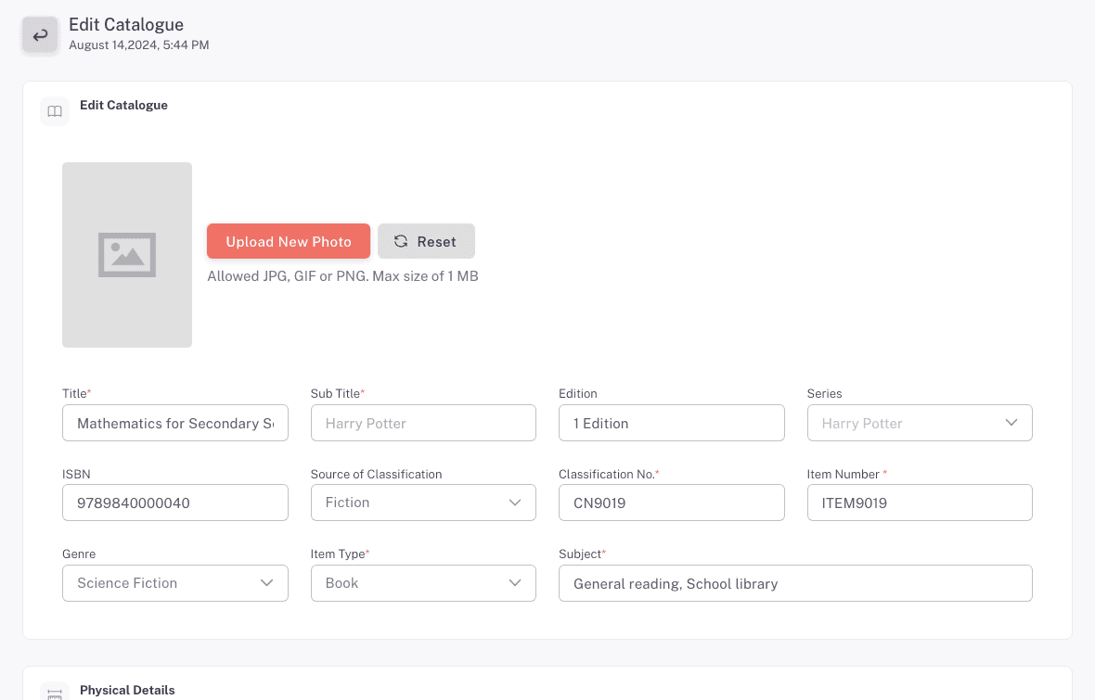Viewport: 1095px width, 700px height.
Task: Click the refresh icon in the Reset button
Action: 401,241
